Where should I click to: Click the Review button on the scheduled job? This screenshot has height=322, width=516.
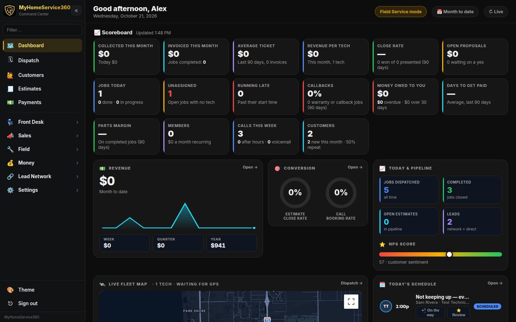tap(459, 313)
